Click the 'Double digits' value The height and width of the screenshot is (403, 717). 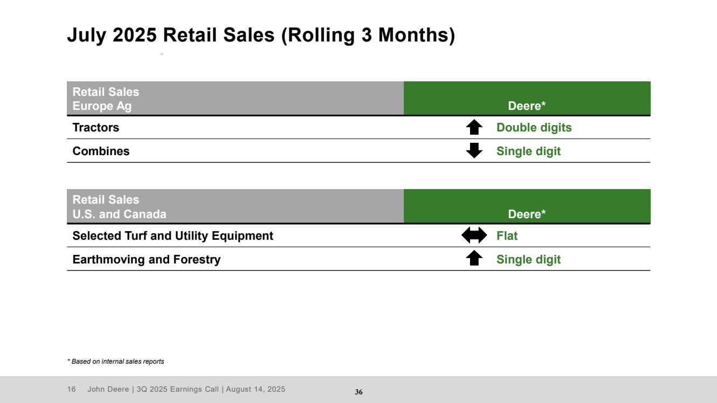534,128
